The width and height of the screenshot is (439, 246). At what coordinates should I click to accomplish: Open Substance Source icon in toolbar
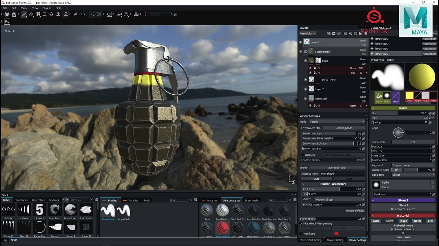point(7,14)
